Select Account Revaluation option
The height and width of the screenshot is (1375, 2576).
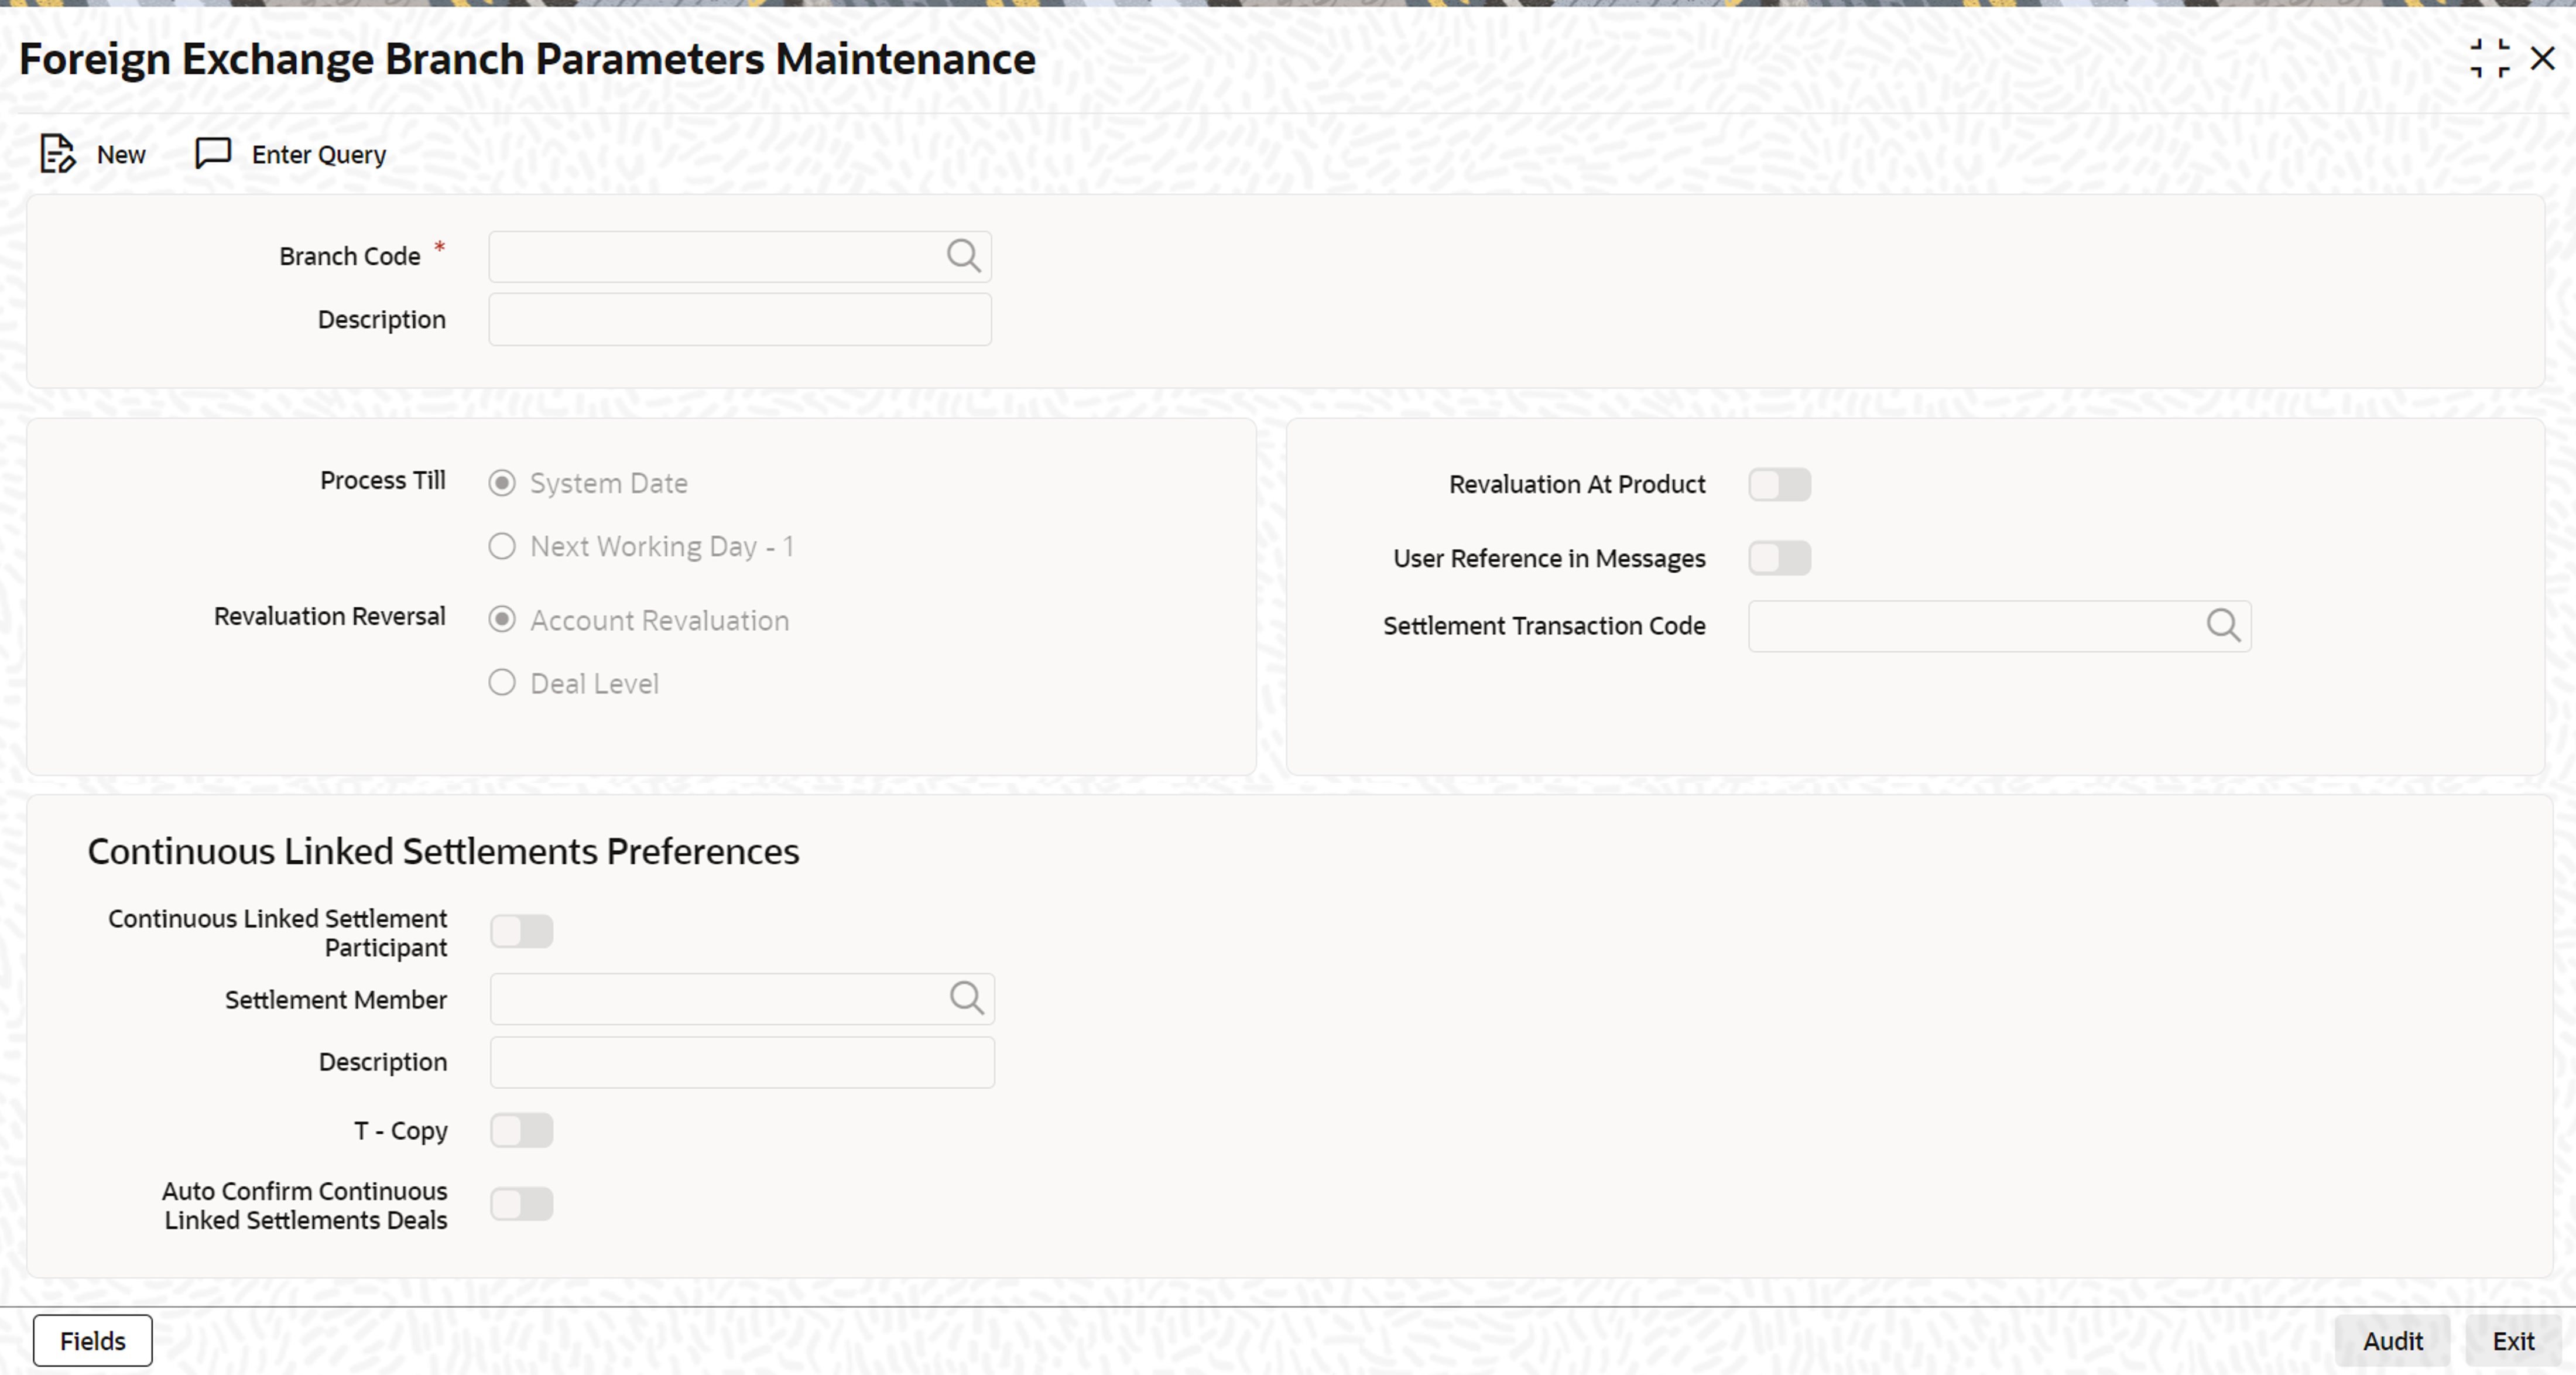pyautogui.click(x=503, y=620)
